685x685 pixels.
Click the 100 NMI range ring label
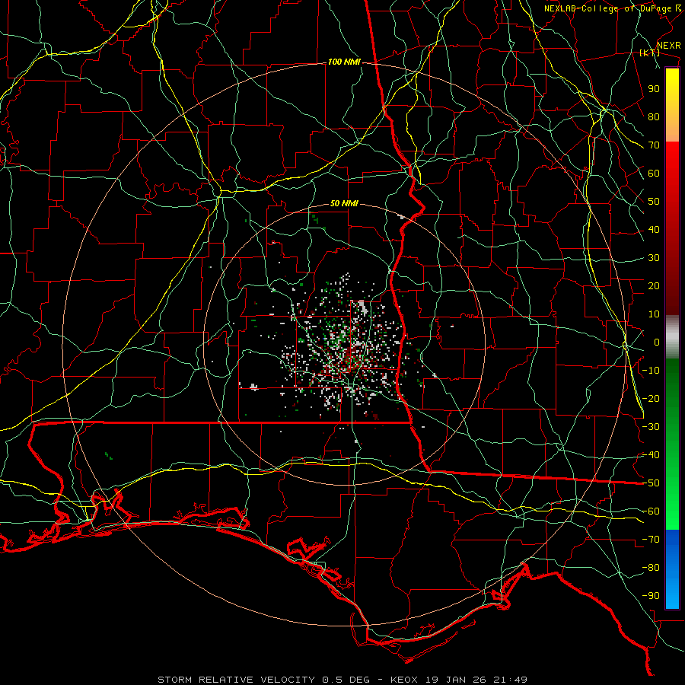tap(344, 62)
